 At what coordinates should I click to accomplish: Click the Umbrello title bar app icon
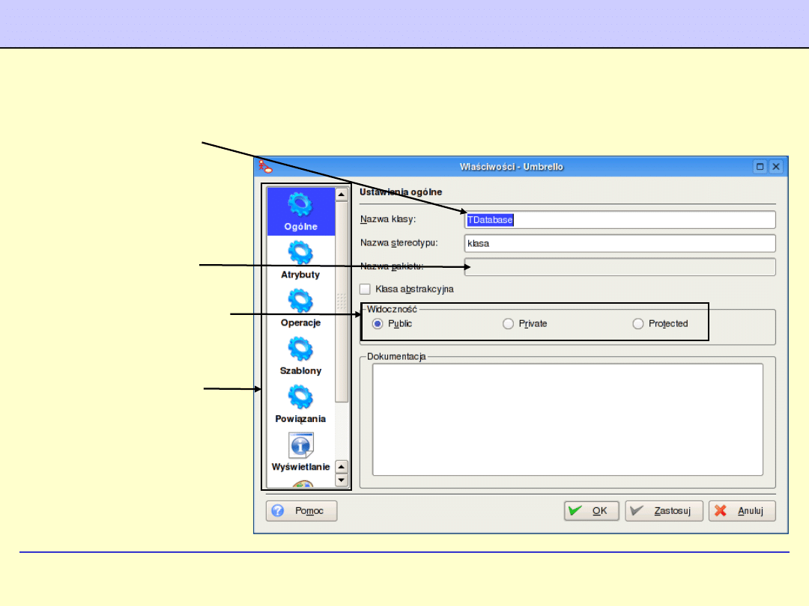[262, 167]
